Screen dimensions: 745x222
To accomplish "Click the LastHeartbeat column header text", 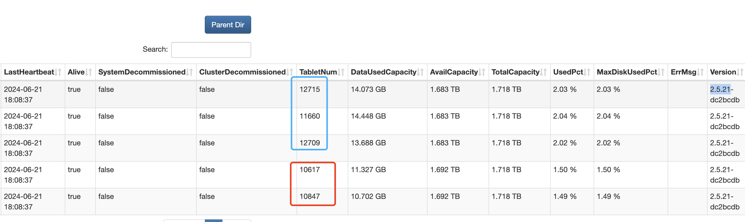I will [29, 72].
